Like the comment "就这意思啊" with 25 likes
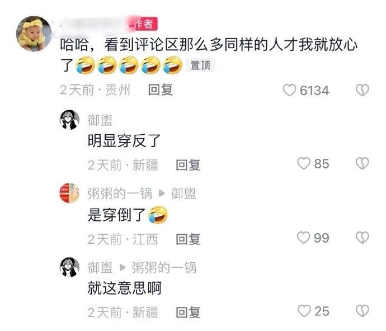Screen dimensions: 386x331 [x=304, y=311]
